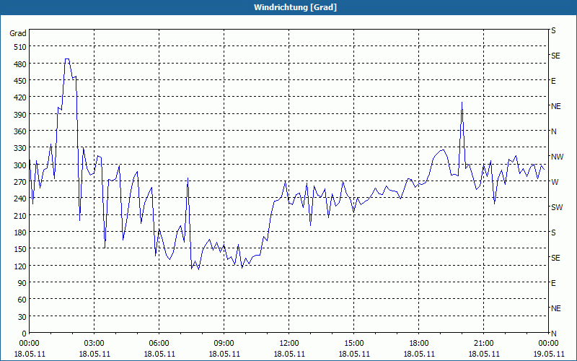Select the 15:00 time label

(x=353, y=344)
